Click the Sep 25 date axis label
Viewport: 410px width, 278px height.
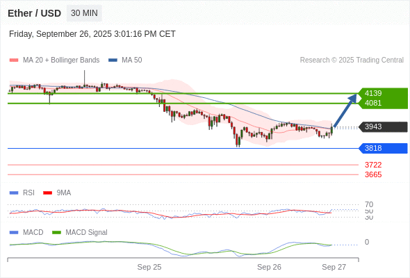coord(149,267)
